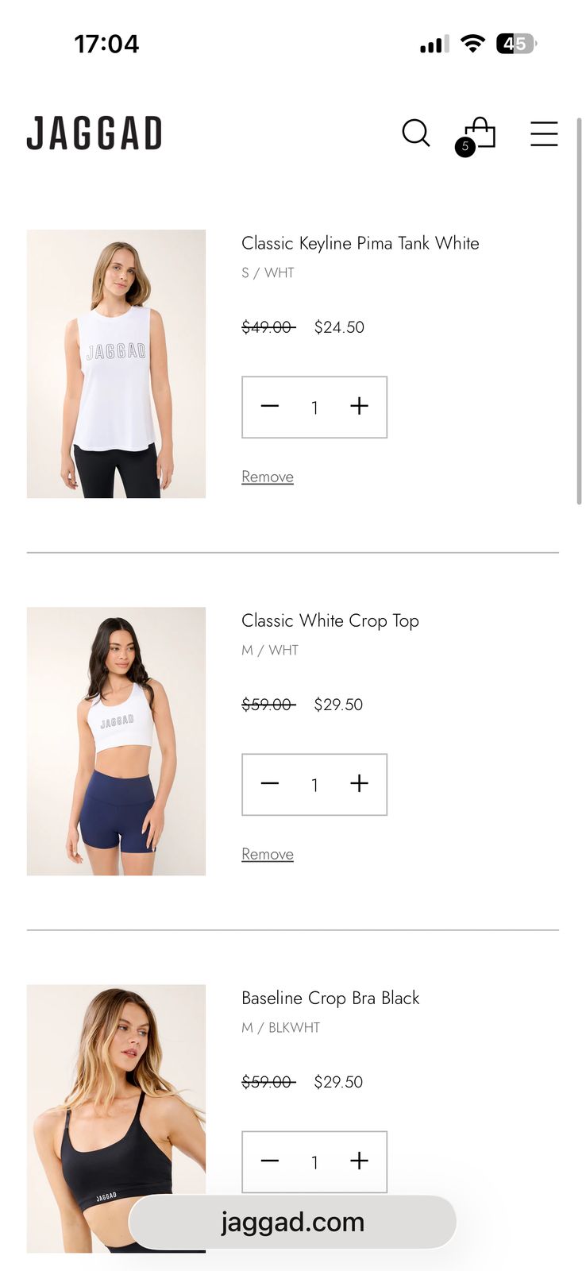Decrease quantity of Baseline Crop Bra Black
586x1271 pixels.
270,1161
